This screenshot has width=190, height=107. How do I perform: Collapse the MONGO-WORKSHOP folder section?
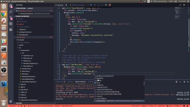pos(23,16)
